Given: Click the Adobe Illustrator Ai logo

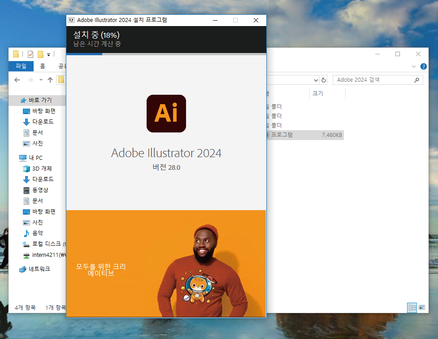Looking at the screenshot, I should (x=166, y=114).
